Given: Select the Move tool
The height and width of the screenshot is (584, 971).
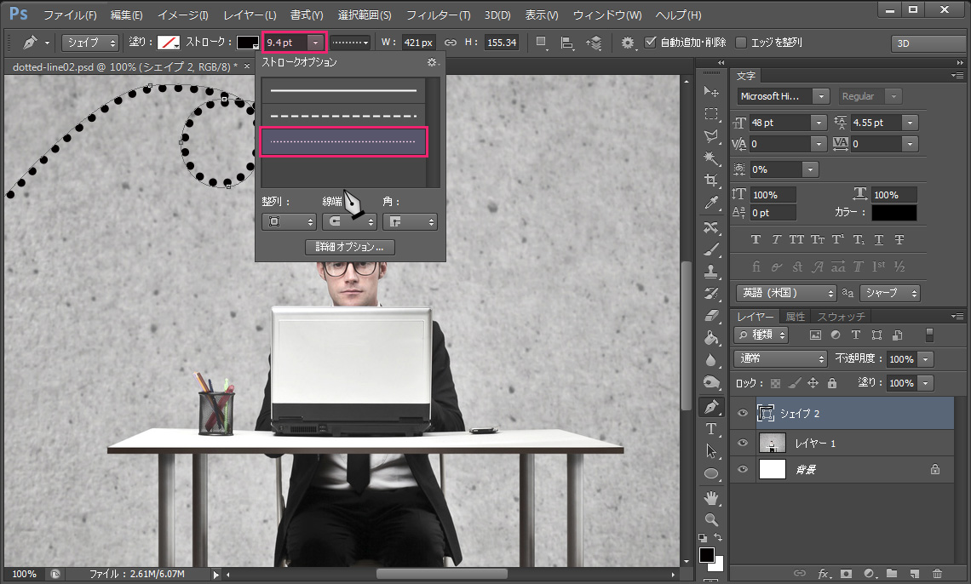Looking at the screenshot, I should (x=711, y=92).
